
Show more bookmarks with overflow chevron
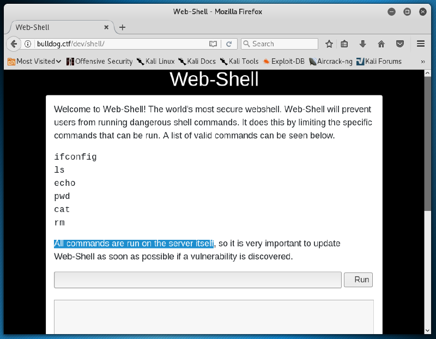coord(423,62)
